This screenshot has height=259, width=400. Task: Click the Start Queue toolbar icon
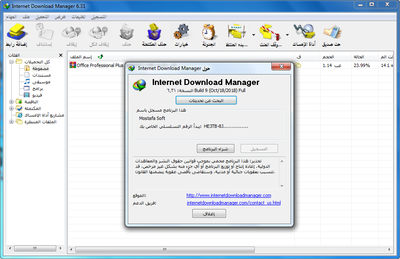click(x=236, y=35)
